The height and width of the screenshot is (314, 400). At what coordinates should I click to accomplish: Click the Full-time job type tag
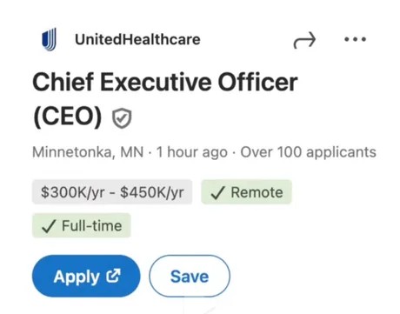(82, 225)
